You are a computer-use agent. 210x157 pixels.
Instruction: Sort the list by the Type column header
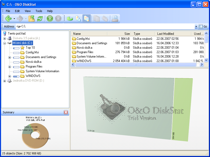143,34
